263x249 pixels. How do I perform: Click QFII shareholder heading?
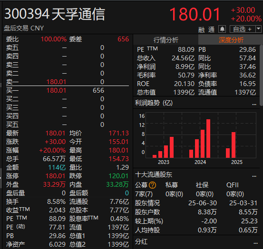(x=232, y=185)
